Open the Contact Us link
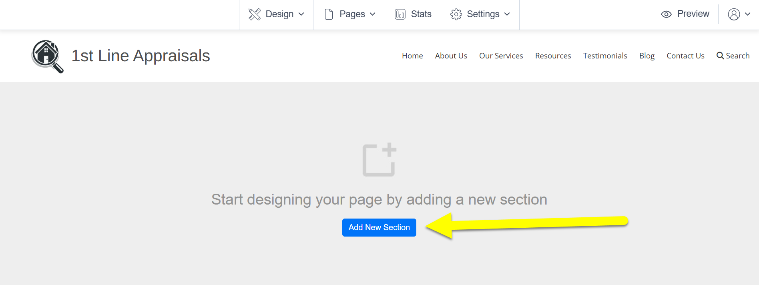Viewport: 759px width, 285px height. [x=685, y=56]
